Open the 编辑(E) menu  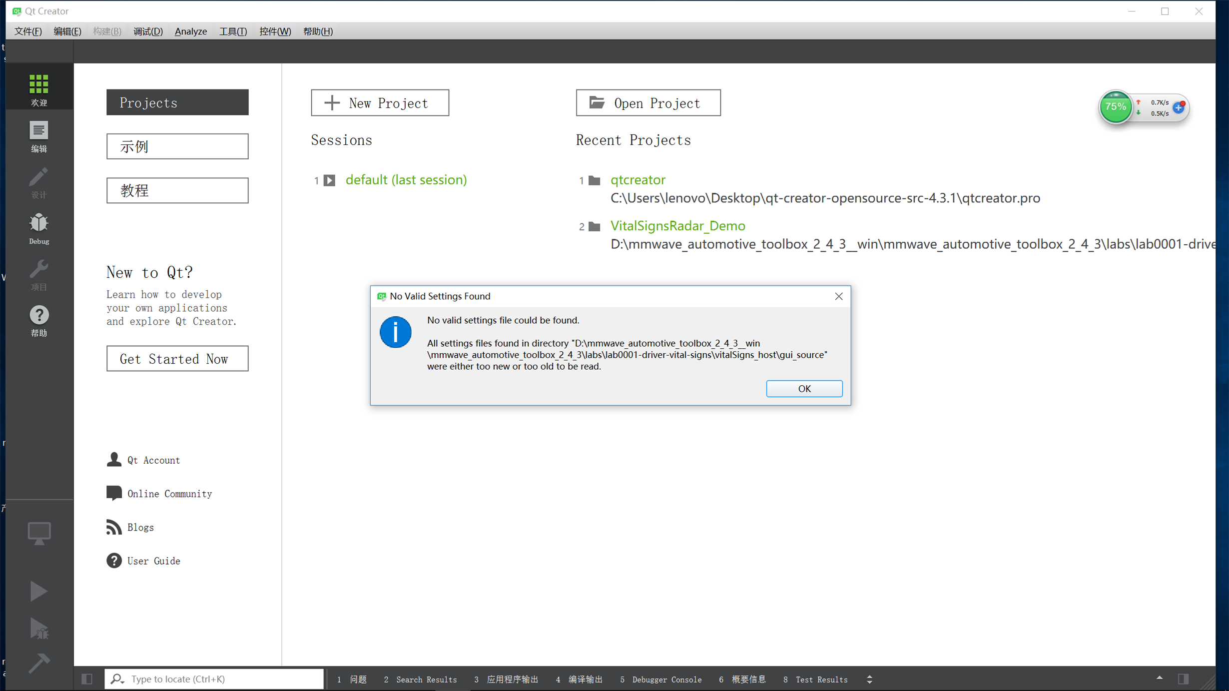(x=67, y=31)
